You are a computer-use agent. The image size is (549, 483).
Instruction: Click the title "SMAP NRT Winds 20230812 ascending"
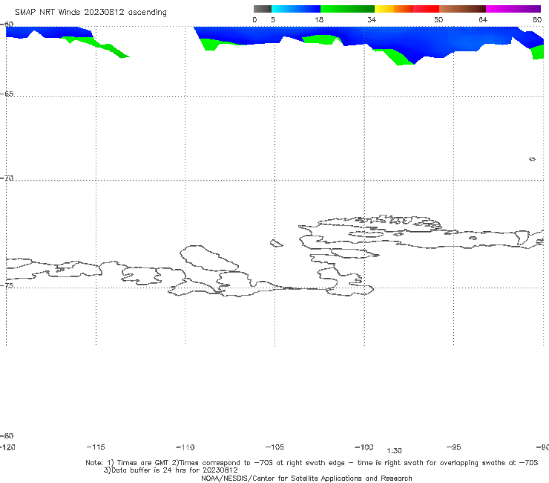91,13
